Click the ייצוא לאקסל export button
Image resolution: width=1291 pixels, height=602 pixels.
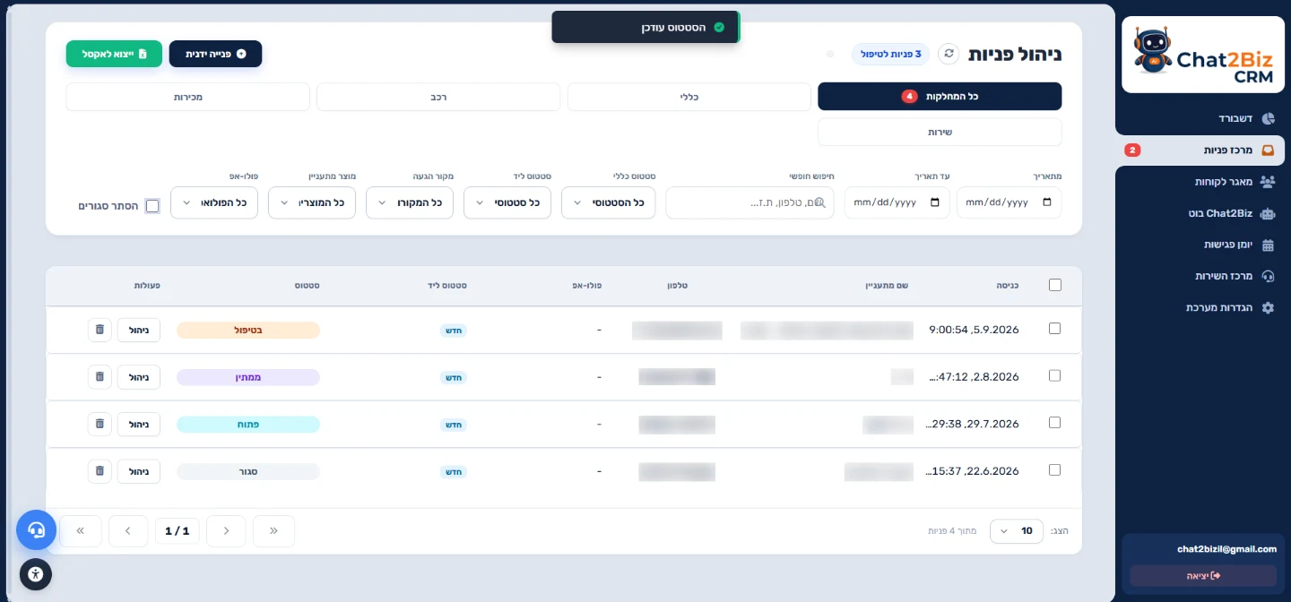(x=114, y=54)
